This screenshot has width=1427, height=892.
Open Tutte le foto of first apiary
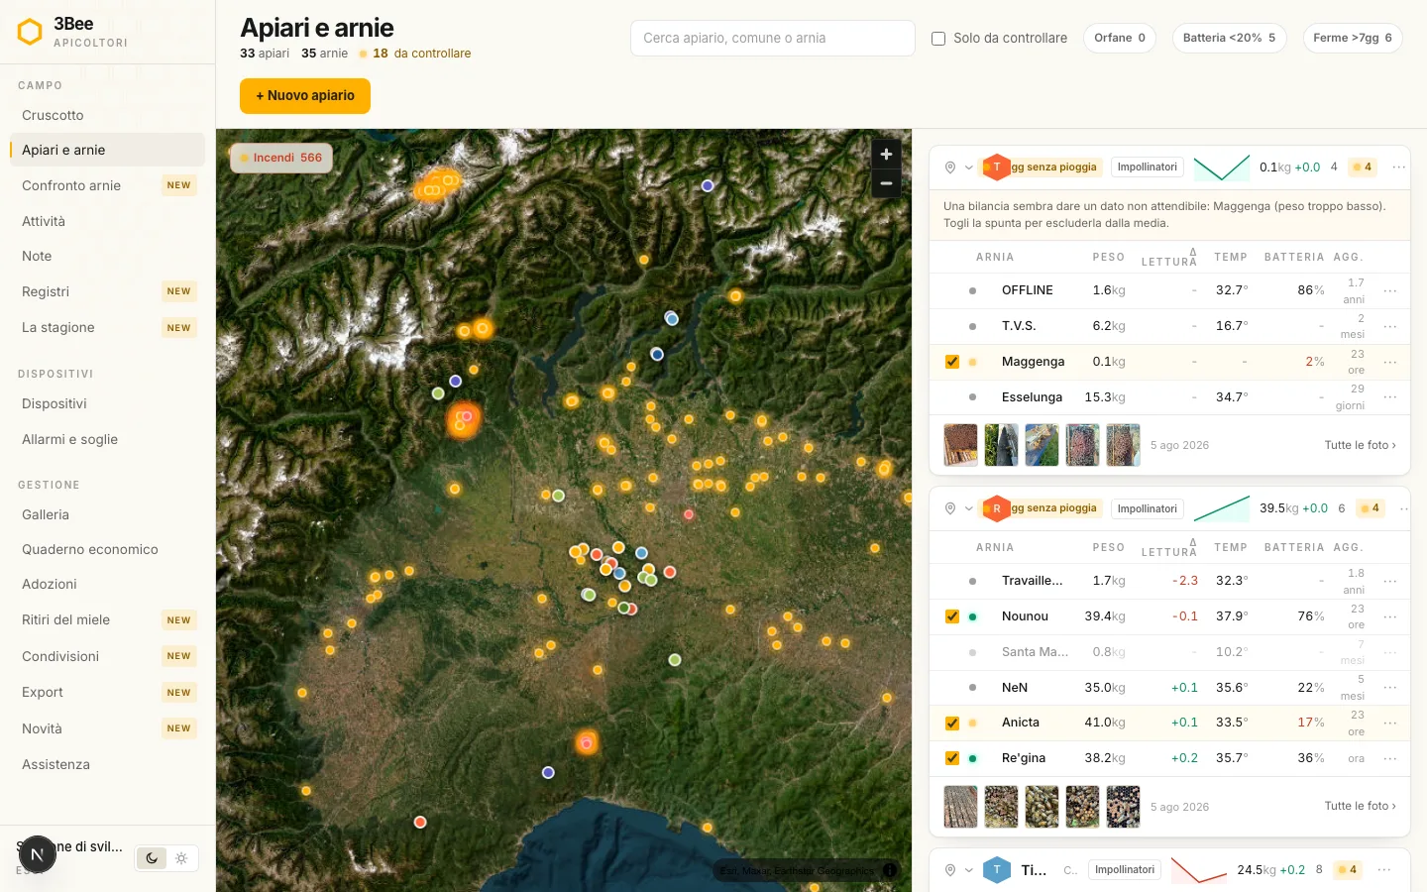pos(1360,445)
